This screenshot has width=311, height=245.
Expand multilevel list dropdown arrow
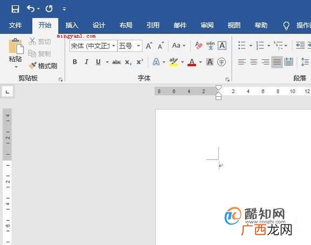(x=286, y=46)
